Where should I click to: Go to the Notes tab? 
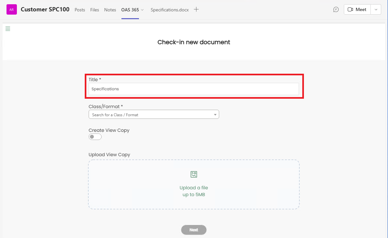tap(110, 10)
